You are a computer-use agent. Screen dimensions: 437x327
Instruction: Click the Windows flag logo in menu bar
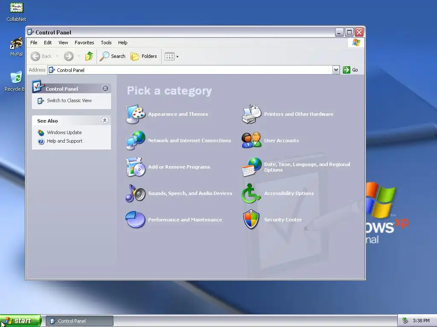(x=356, y=43)
